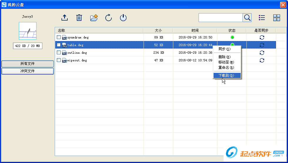Click into the search text field
Viewport: 288px width, 163px height.
coord(220,18)
